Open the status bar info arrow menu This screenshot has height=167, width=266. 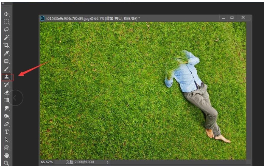coord(107,162)
